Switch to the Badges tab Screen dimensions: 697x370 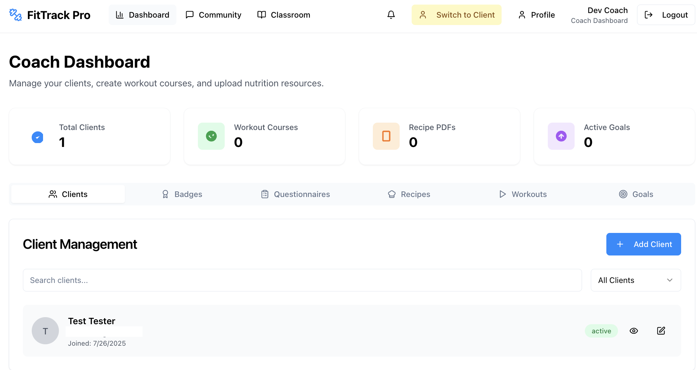click(182, 194)
